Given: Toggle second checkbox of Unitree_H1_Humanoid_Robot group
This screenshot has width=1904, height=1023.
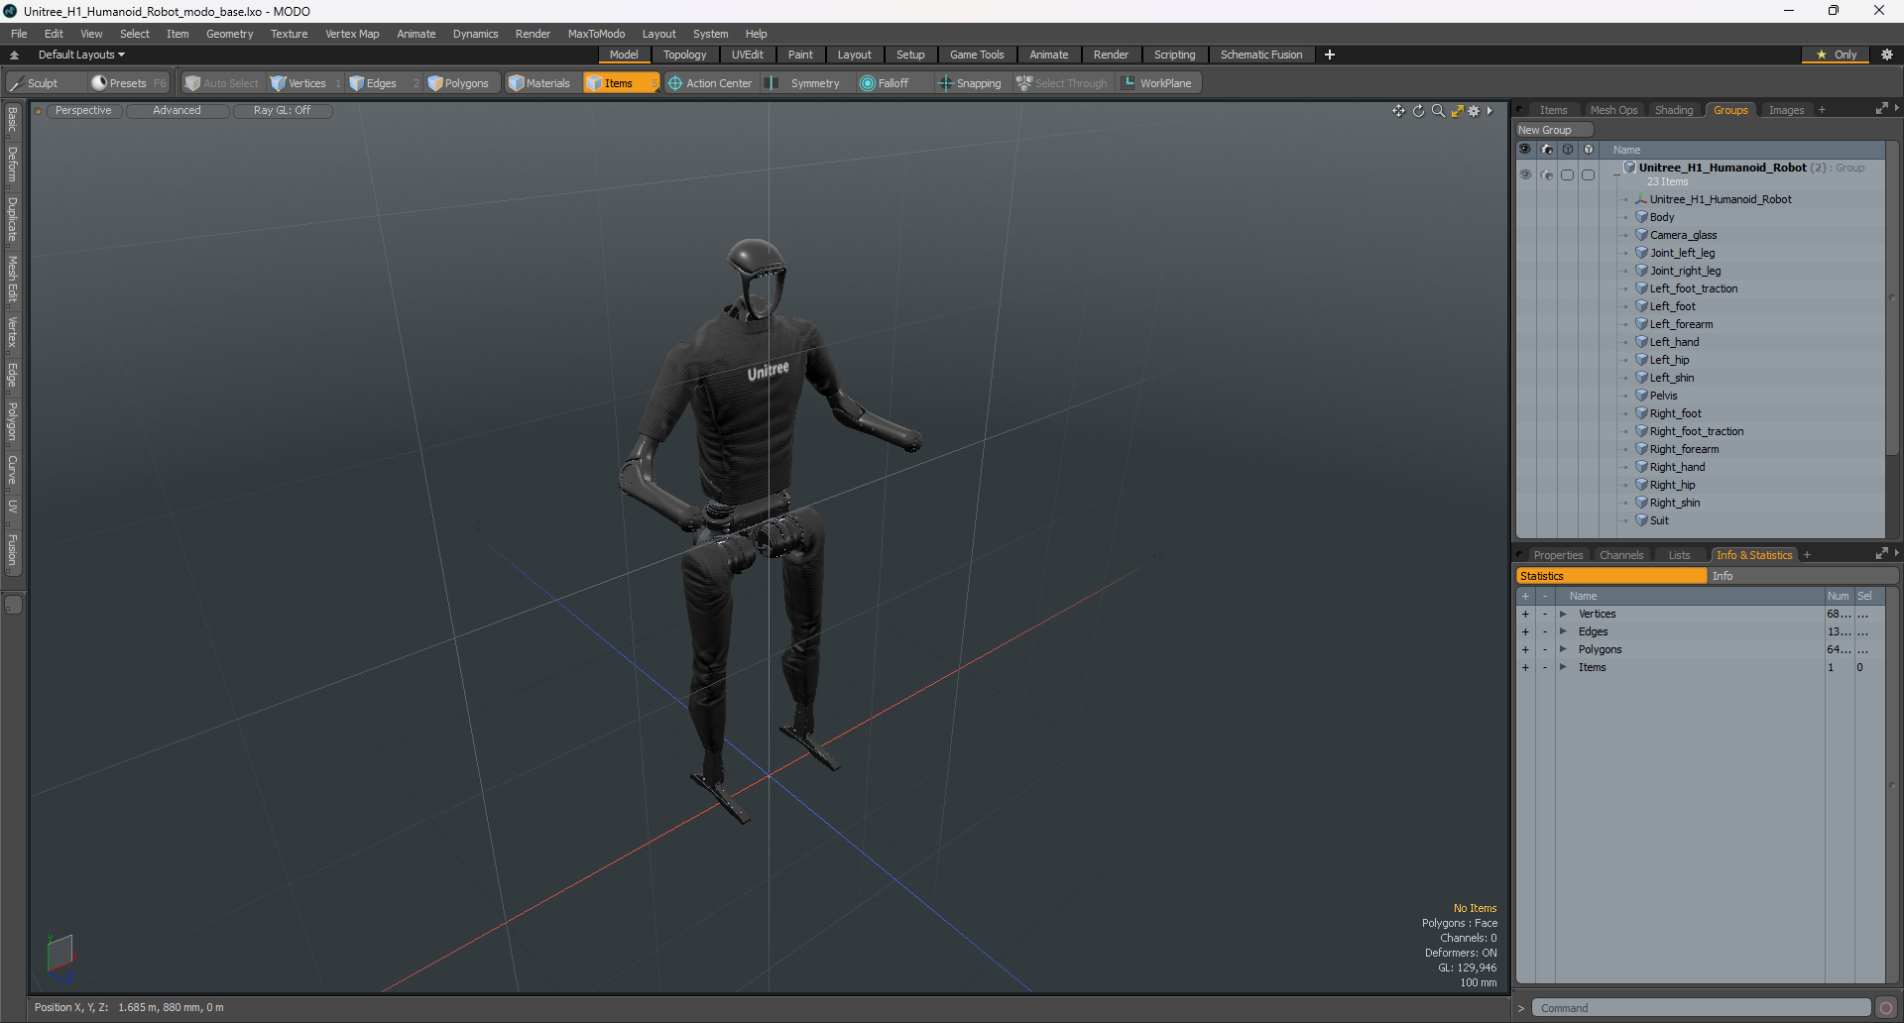Looking at the screenshot, I should click(x=1589, y=174).
